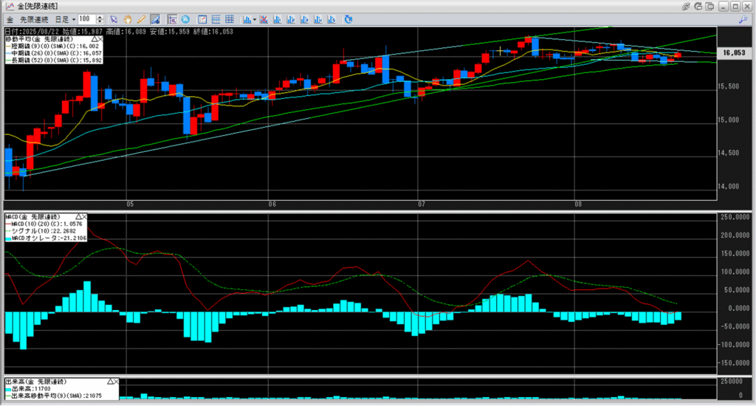Click the grid table layout icon
Viewport: 756px width, 406px height.
tap(230, 19)
